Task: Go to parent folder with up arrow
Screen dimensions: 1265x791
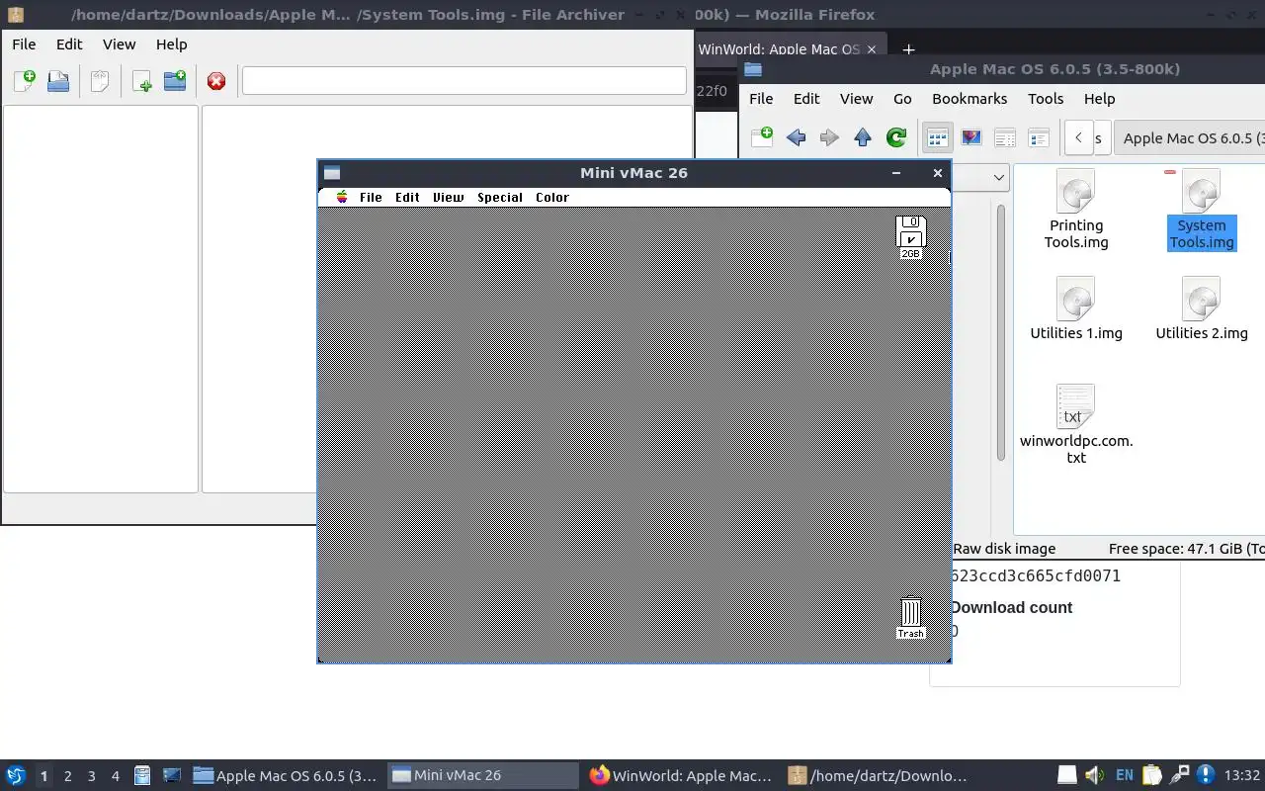Action: [863, 137]
